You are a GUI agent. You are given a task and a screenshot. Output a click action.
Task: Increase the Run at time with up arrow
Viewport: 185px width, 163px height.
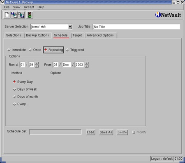click(x=37, y=63)
